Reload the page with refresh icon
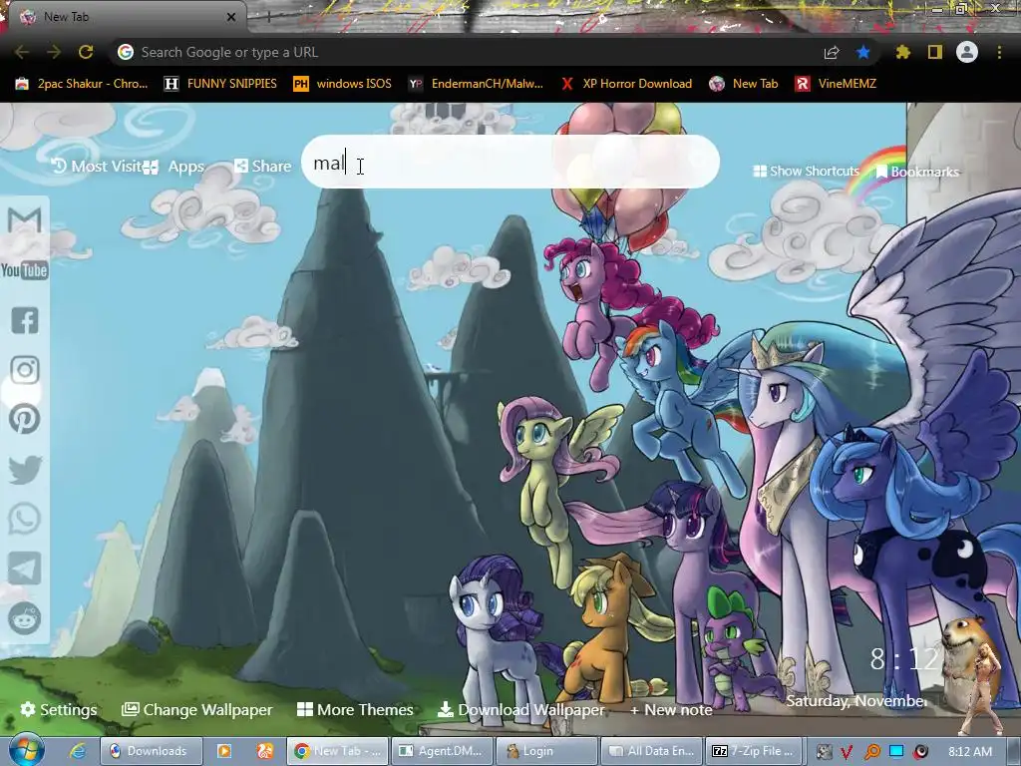The height and width of the screenshot is (766, 1021). tap(86, 52)
